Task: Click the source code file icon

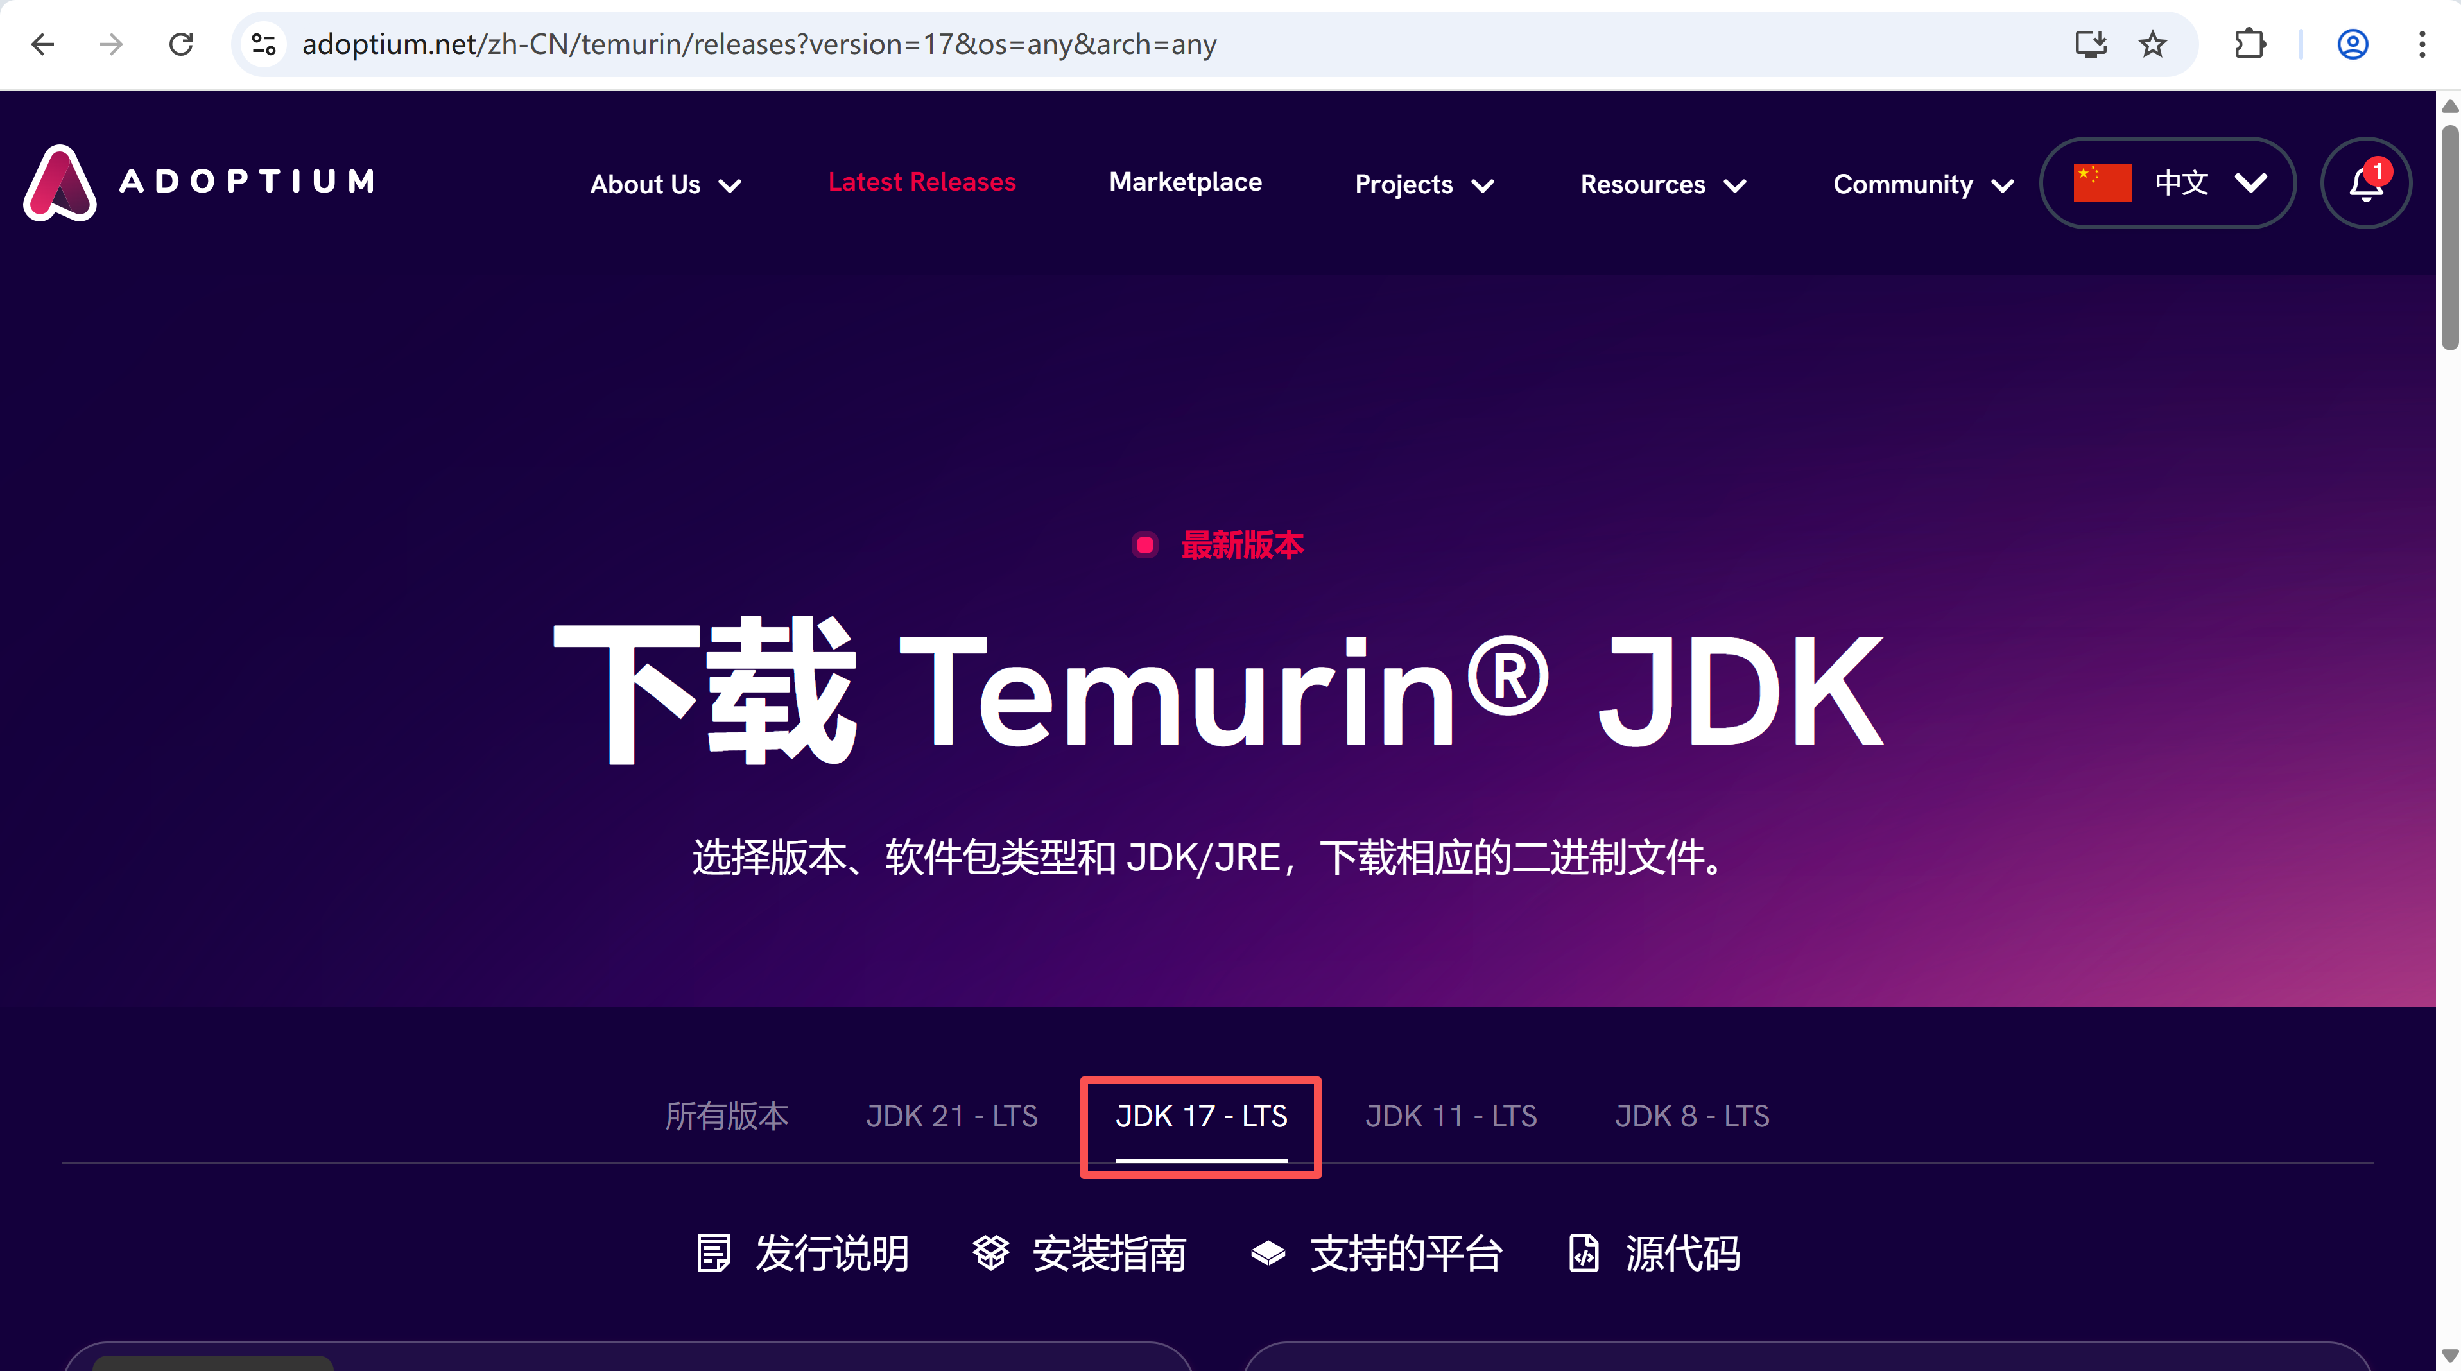Action: [1584, 1252]
